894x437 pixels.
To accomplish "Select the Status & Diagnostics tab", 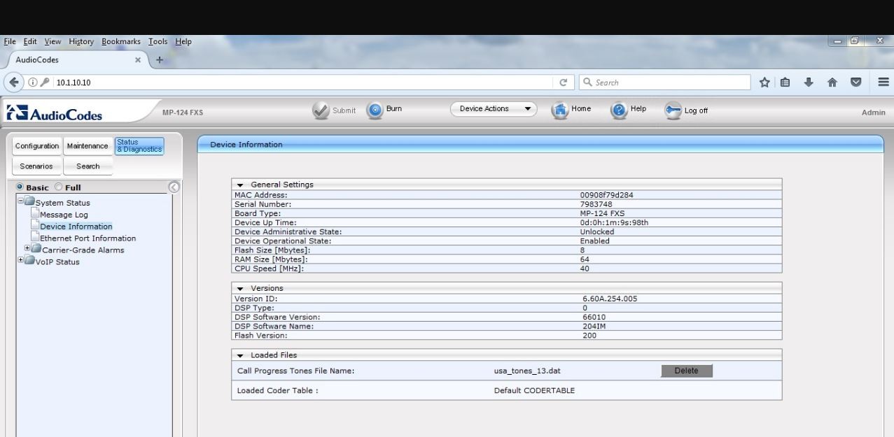I will click(x=139, y=146).
